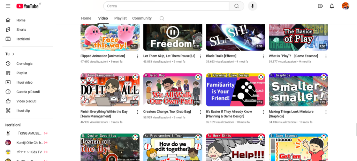
Task: Play the Freedom! thumbnail video
Action: [173, 37]
